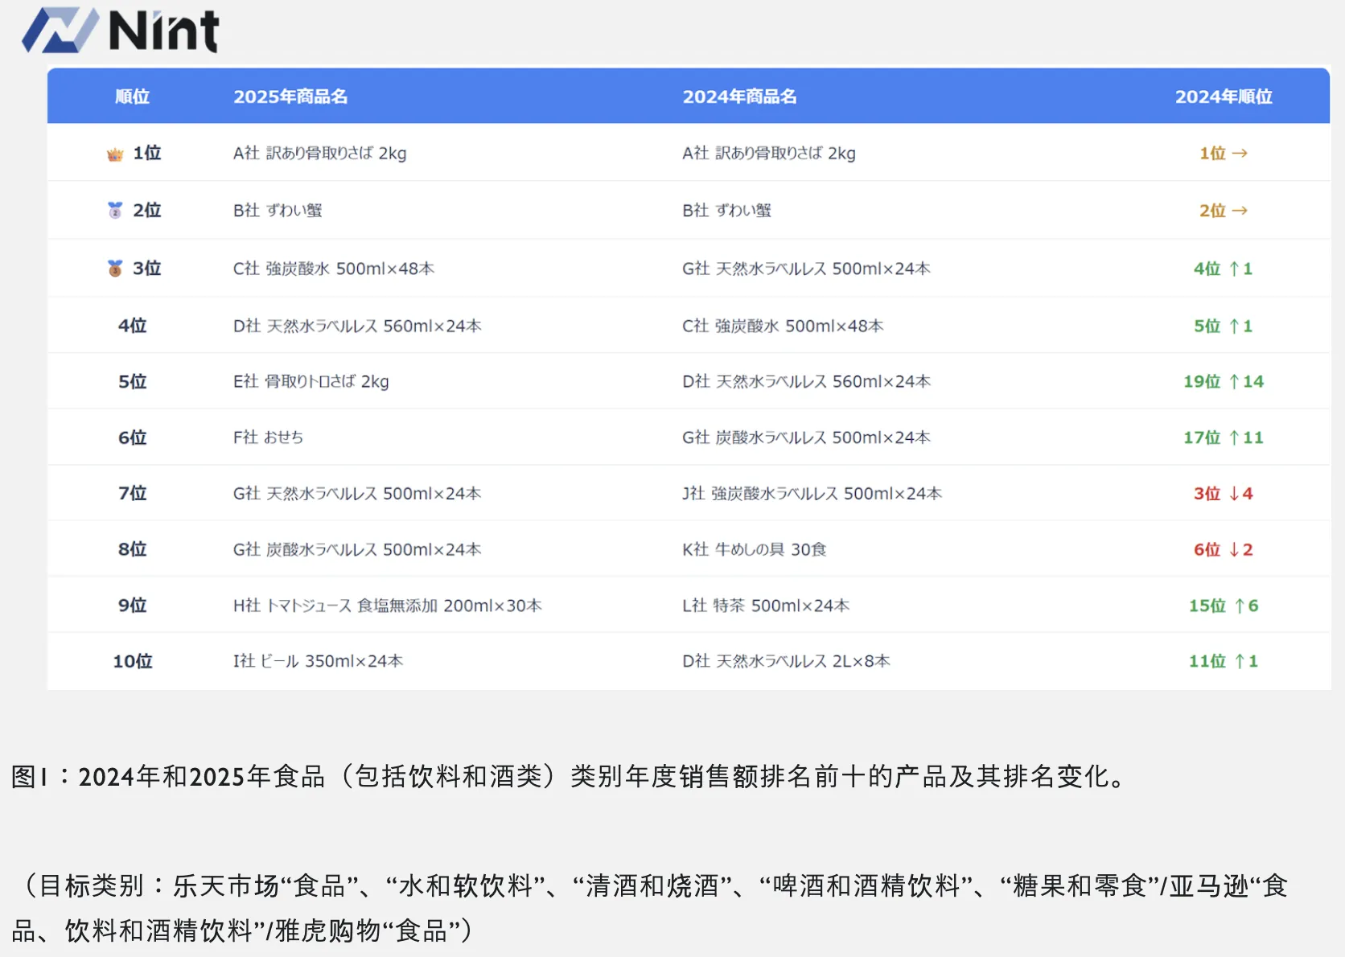This screenshot has height=957, width=1345.
Task: Click the 10位 rank cell in the 順位 column
Action: pyautogui.click(x=132, y=661)
